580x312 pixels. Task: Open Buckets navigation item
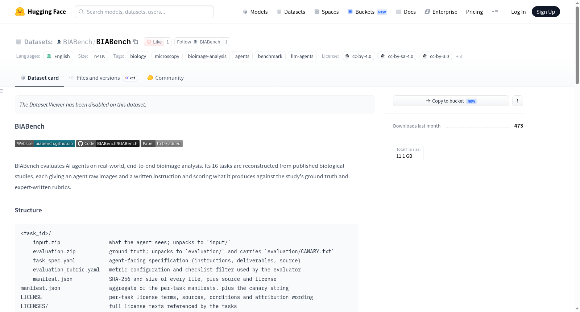[367, 12]
